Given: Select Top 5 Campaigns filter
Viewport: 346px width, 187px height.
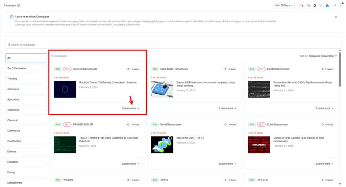Looking at the screenshot, I should point(26,68).
